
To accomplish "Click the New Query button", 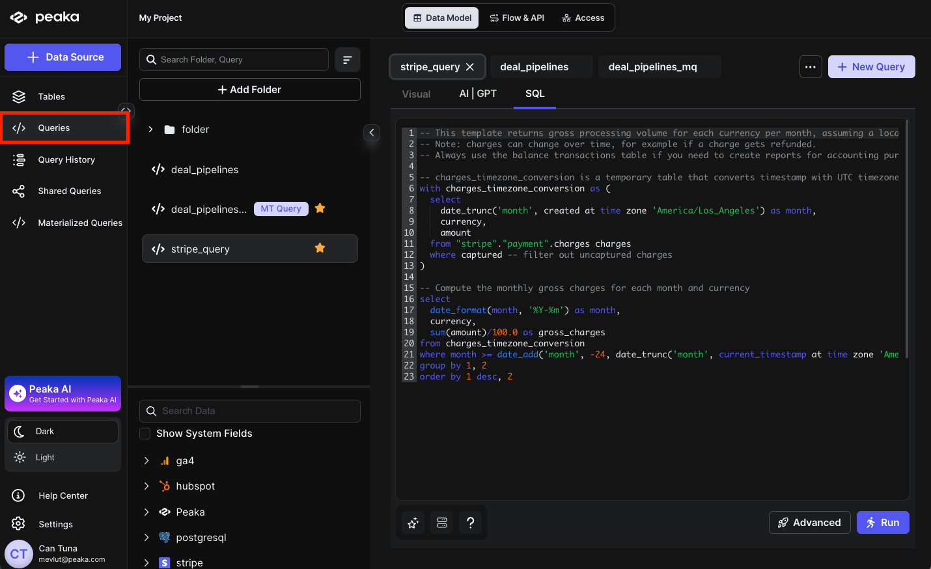I will pyautogui.click(x=870, y=67).
